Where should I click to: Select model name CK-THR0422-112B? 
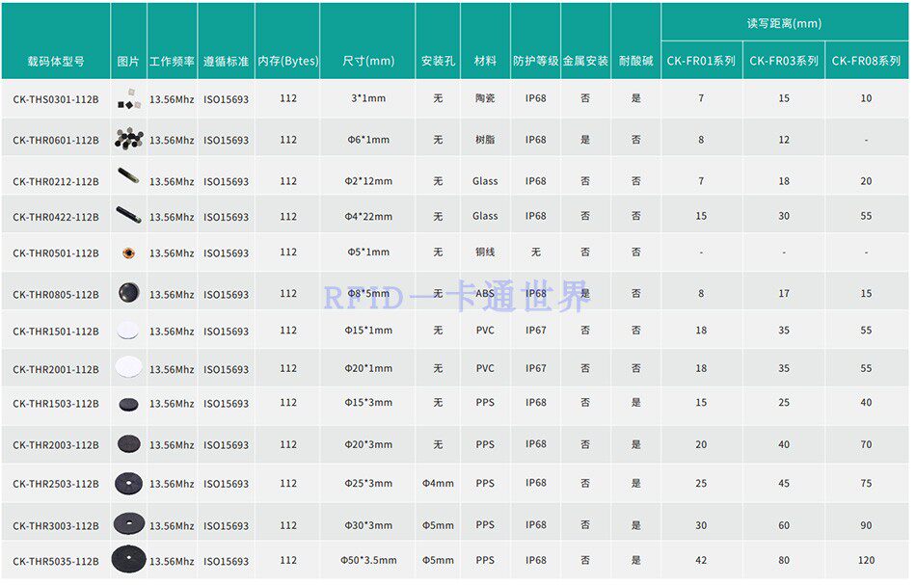pos(56,217)
